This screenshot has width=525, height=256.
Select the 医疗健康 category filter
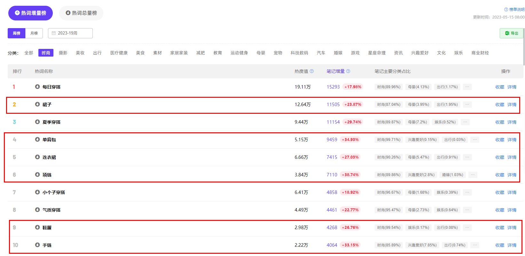(119, 53)
